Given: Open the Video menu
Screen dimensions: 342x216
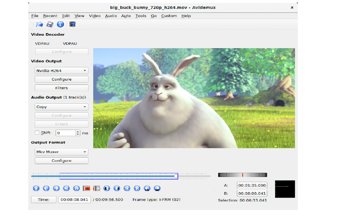Looking at the screenshot, I should [95, 16].
